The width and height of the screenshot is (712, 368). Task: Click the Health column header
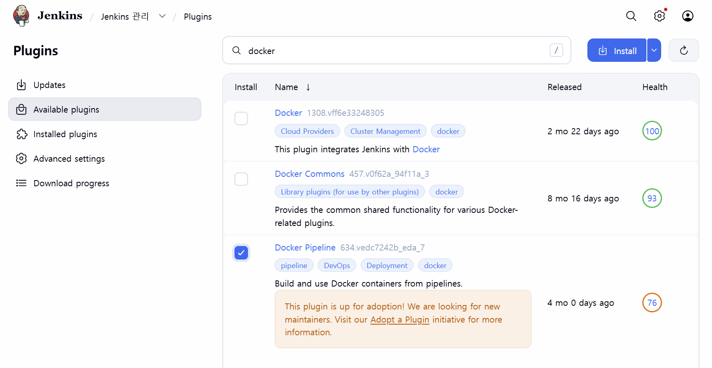655,87
